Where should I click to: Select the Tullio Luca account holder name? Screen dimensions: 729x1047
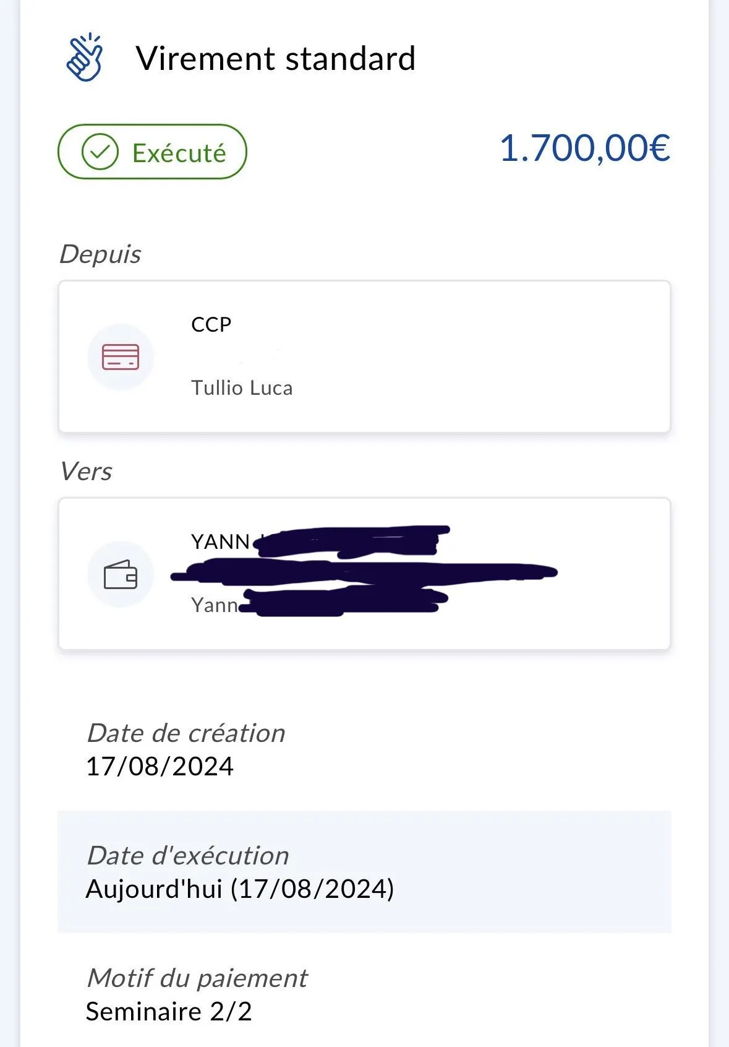coord(242,388)
